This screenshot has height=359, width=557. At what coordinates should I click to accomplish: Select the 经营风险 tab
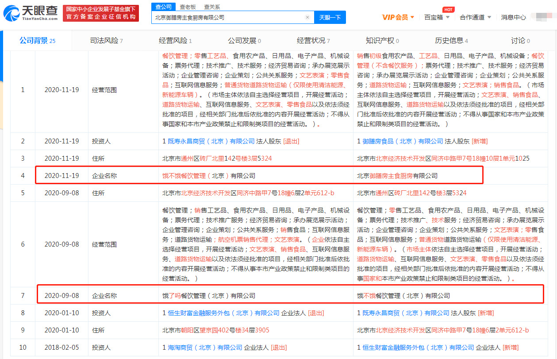(175, 41)
